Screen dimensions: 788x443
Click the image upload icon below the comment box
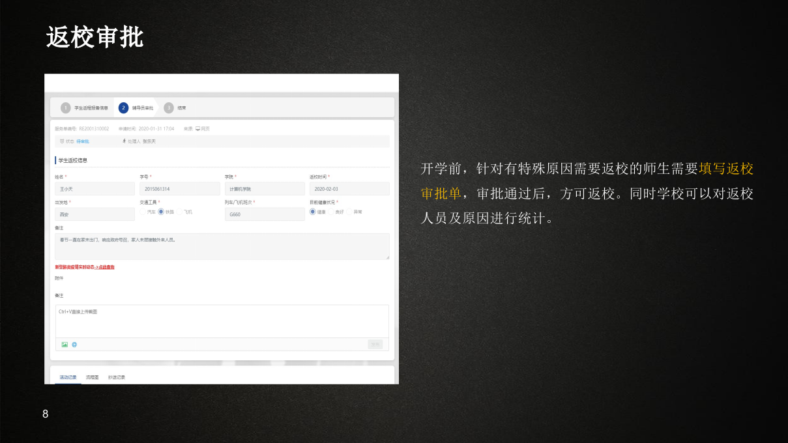pyautogui.click(x=64, y=344)
